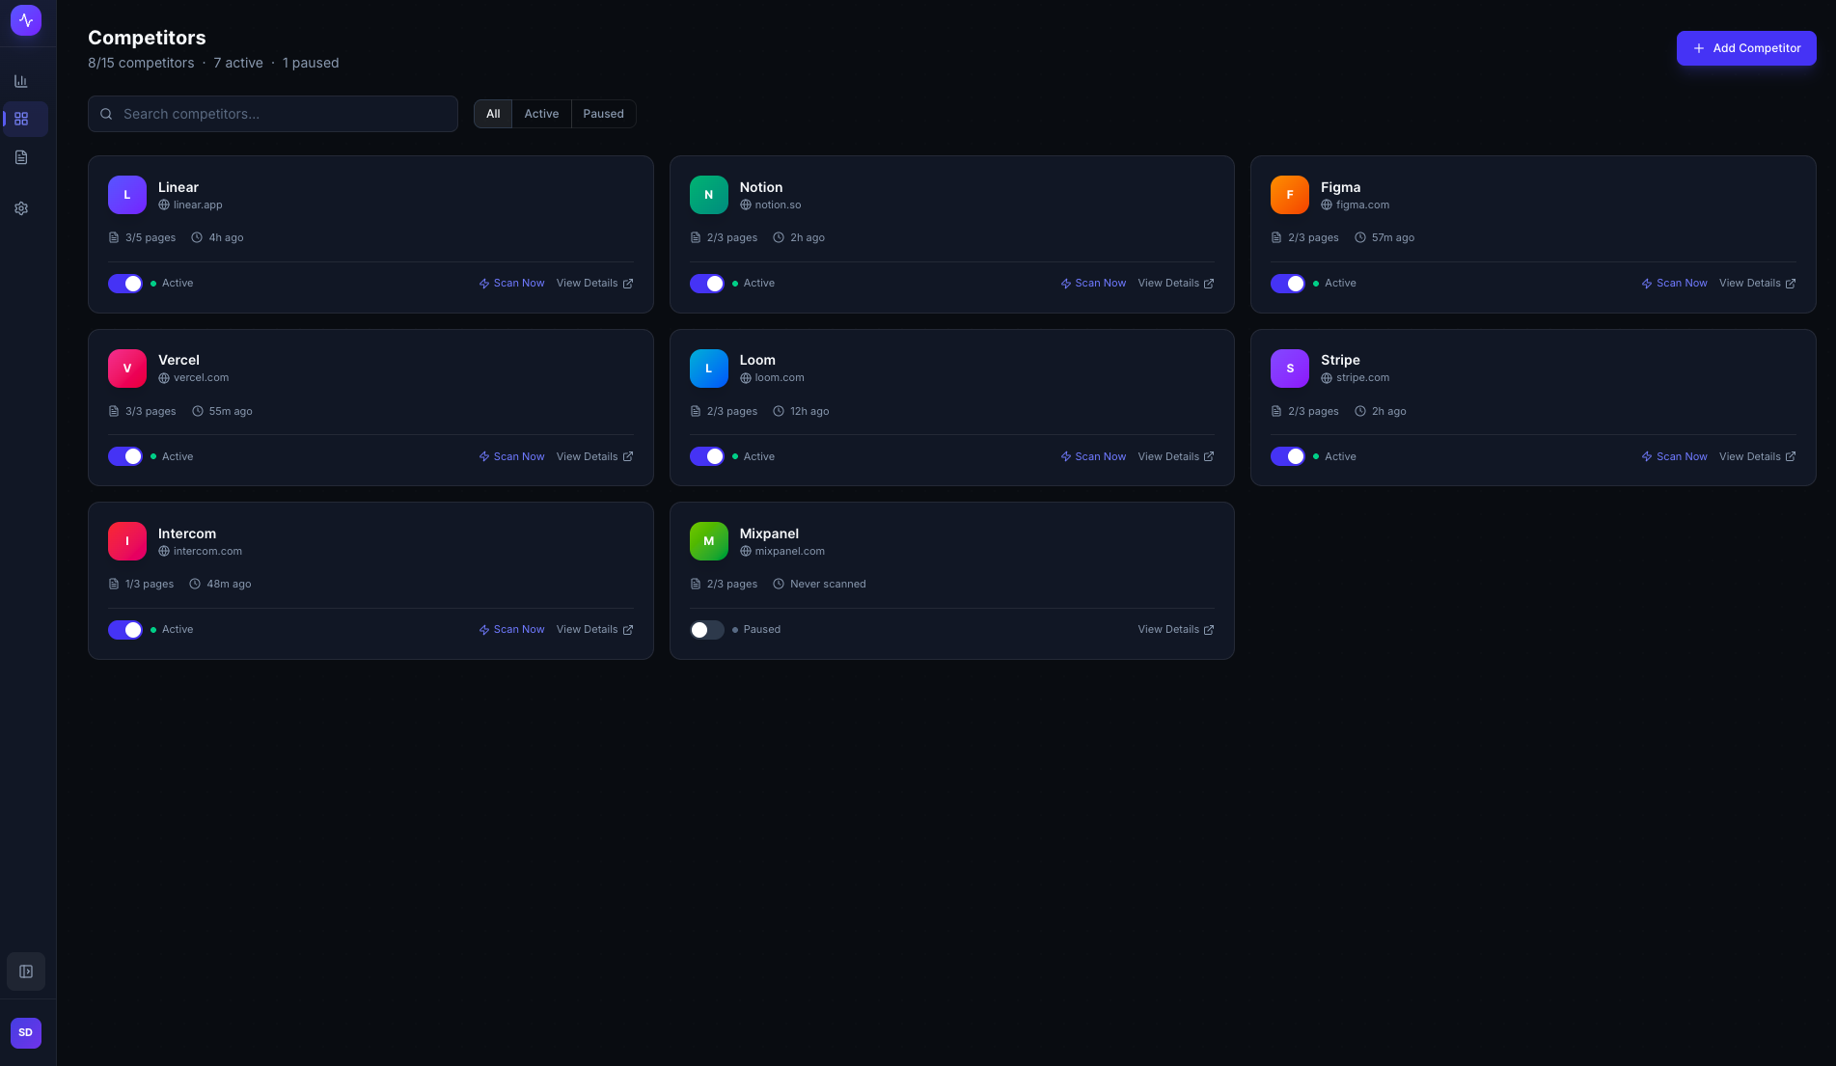This screenshot has height=1066, width=1836.
Task: Click the Linear logo tile
Action: click(127, 195)
